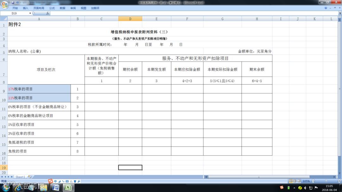342x192 pixels.
Task: Click the formula cell 6=4-5
Action: pyautogui.click(x=257, y=81)
